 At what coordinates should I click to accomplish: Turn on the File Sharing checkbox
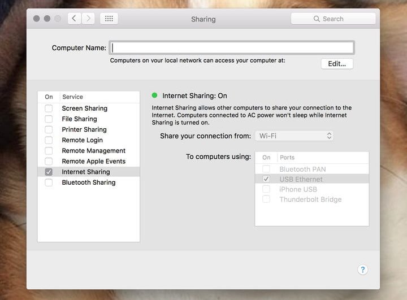point(49,119)
